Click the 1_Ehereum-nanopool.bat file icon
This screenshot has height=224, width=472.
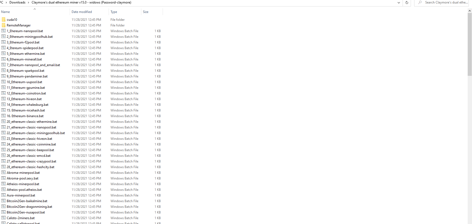(x=4, y=31)
